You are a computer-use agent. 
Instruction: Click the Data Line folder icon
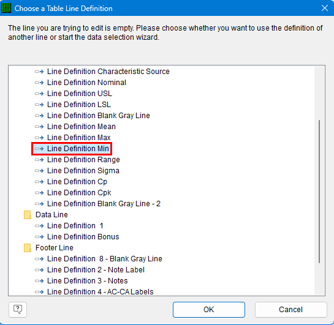click(28, 215)
